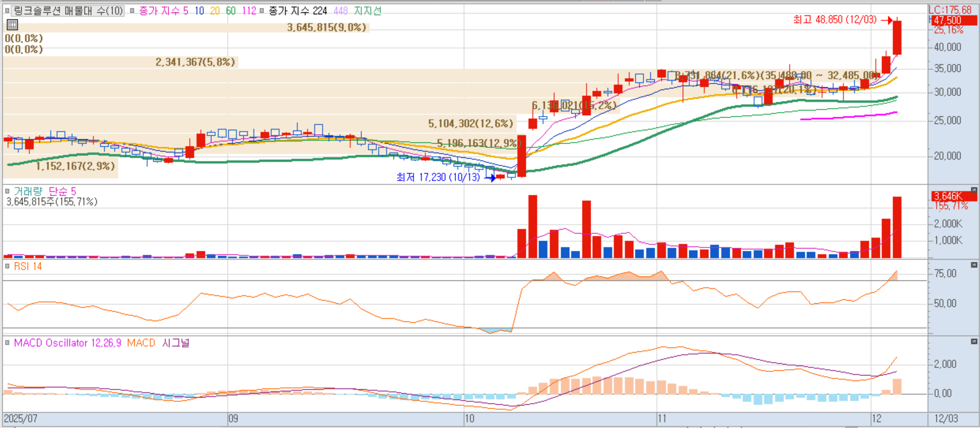
Task: Click the 40,000 price axis label
Action: [947, 47]
